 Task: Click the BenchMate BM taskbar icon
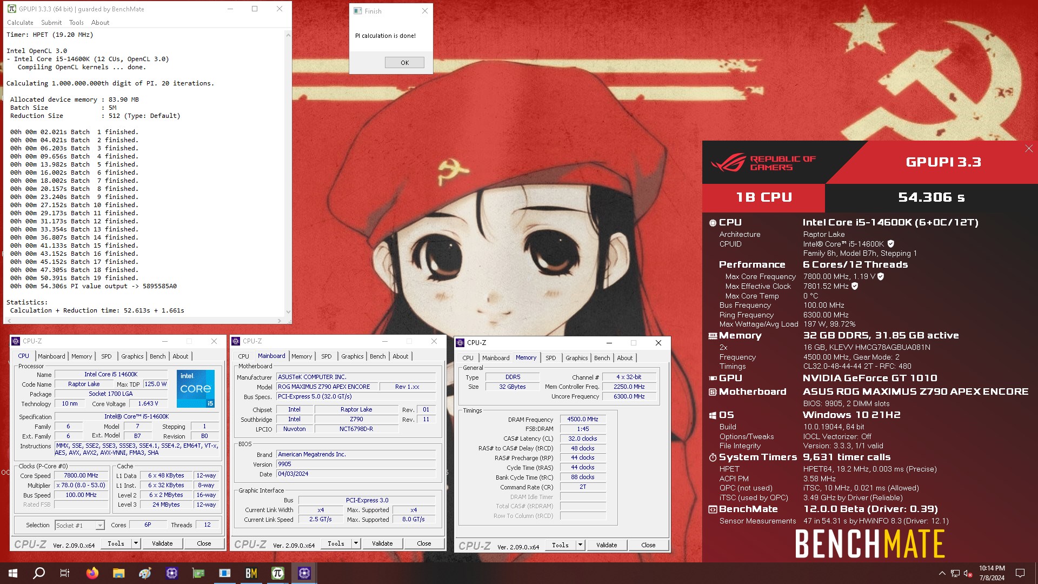coord(251,573)
